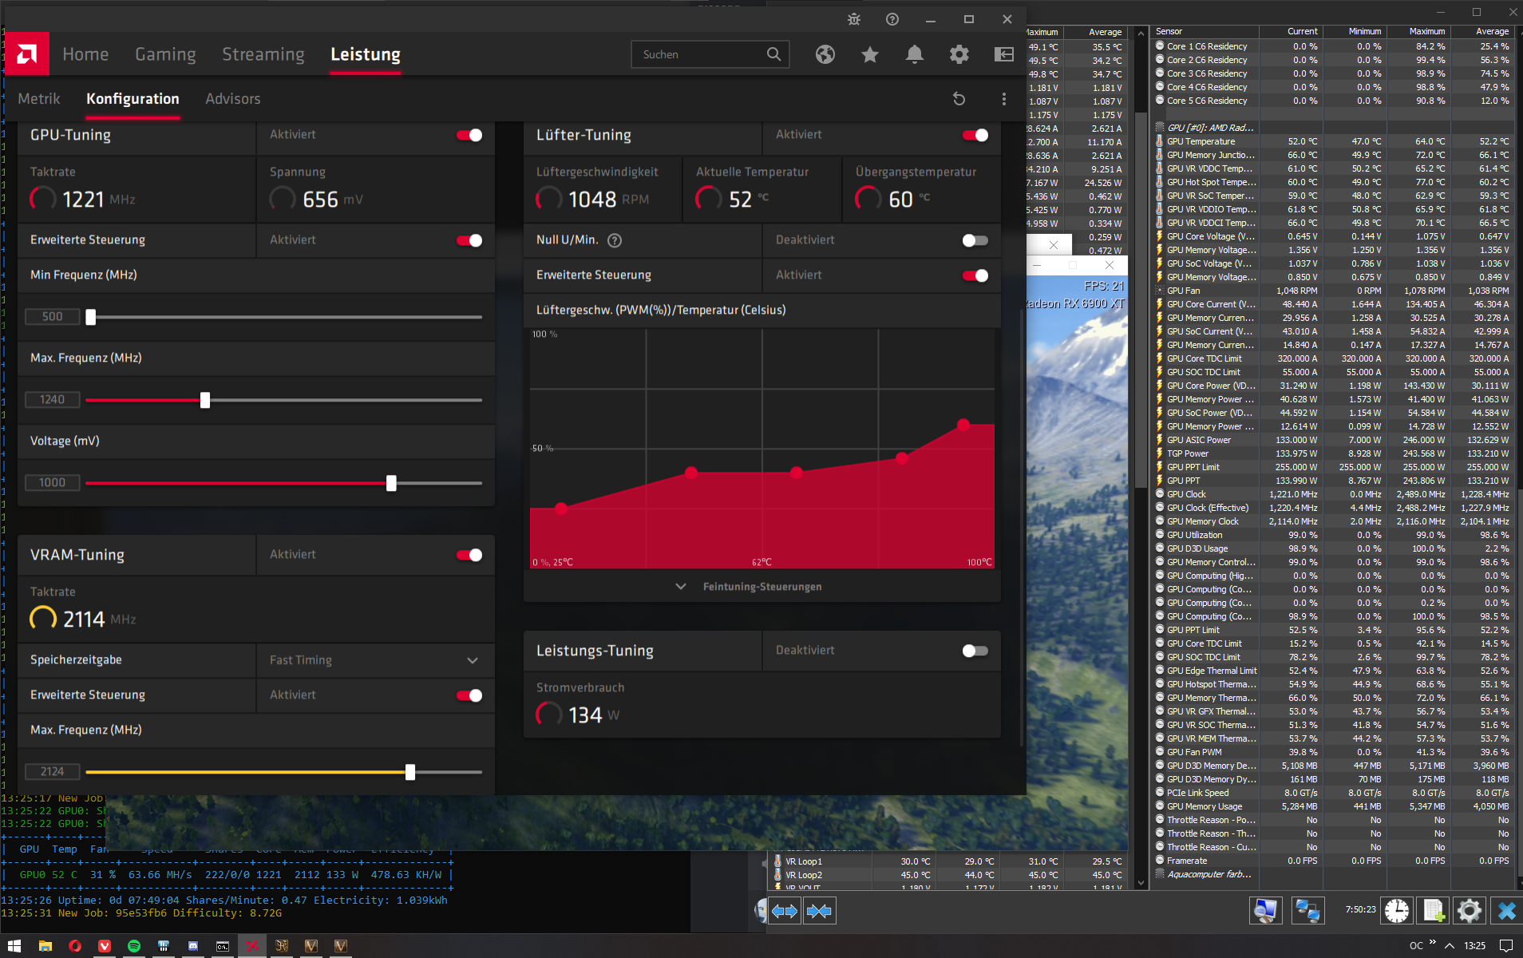This screenshot has width=1523, height=958.
Task: Switch to the Gaming tab
Action: [x=165, y=54]
